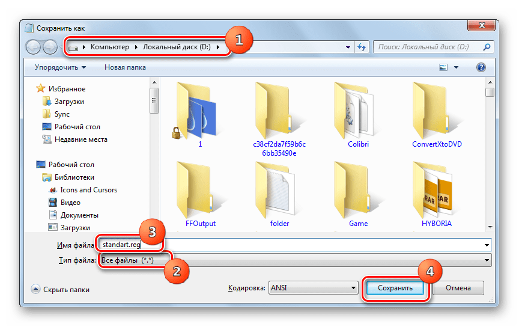This screenshot has height=327, width=519.
Task: Expand arrow after Локальный диск (D:)
Action: (x=218, y=47)
